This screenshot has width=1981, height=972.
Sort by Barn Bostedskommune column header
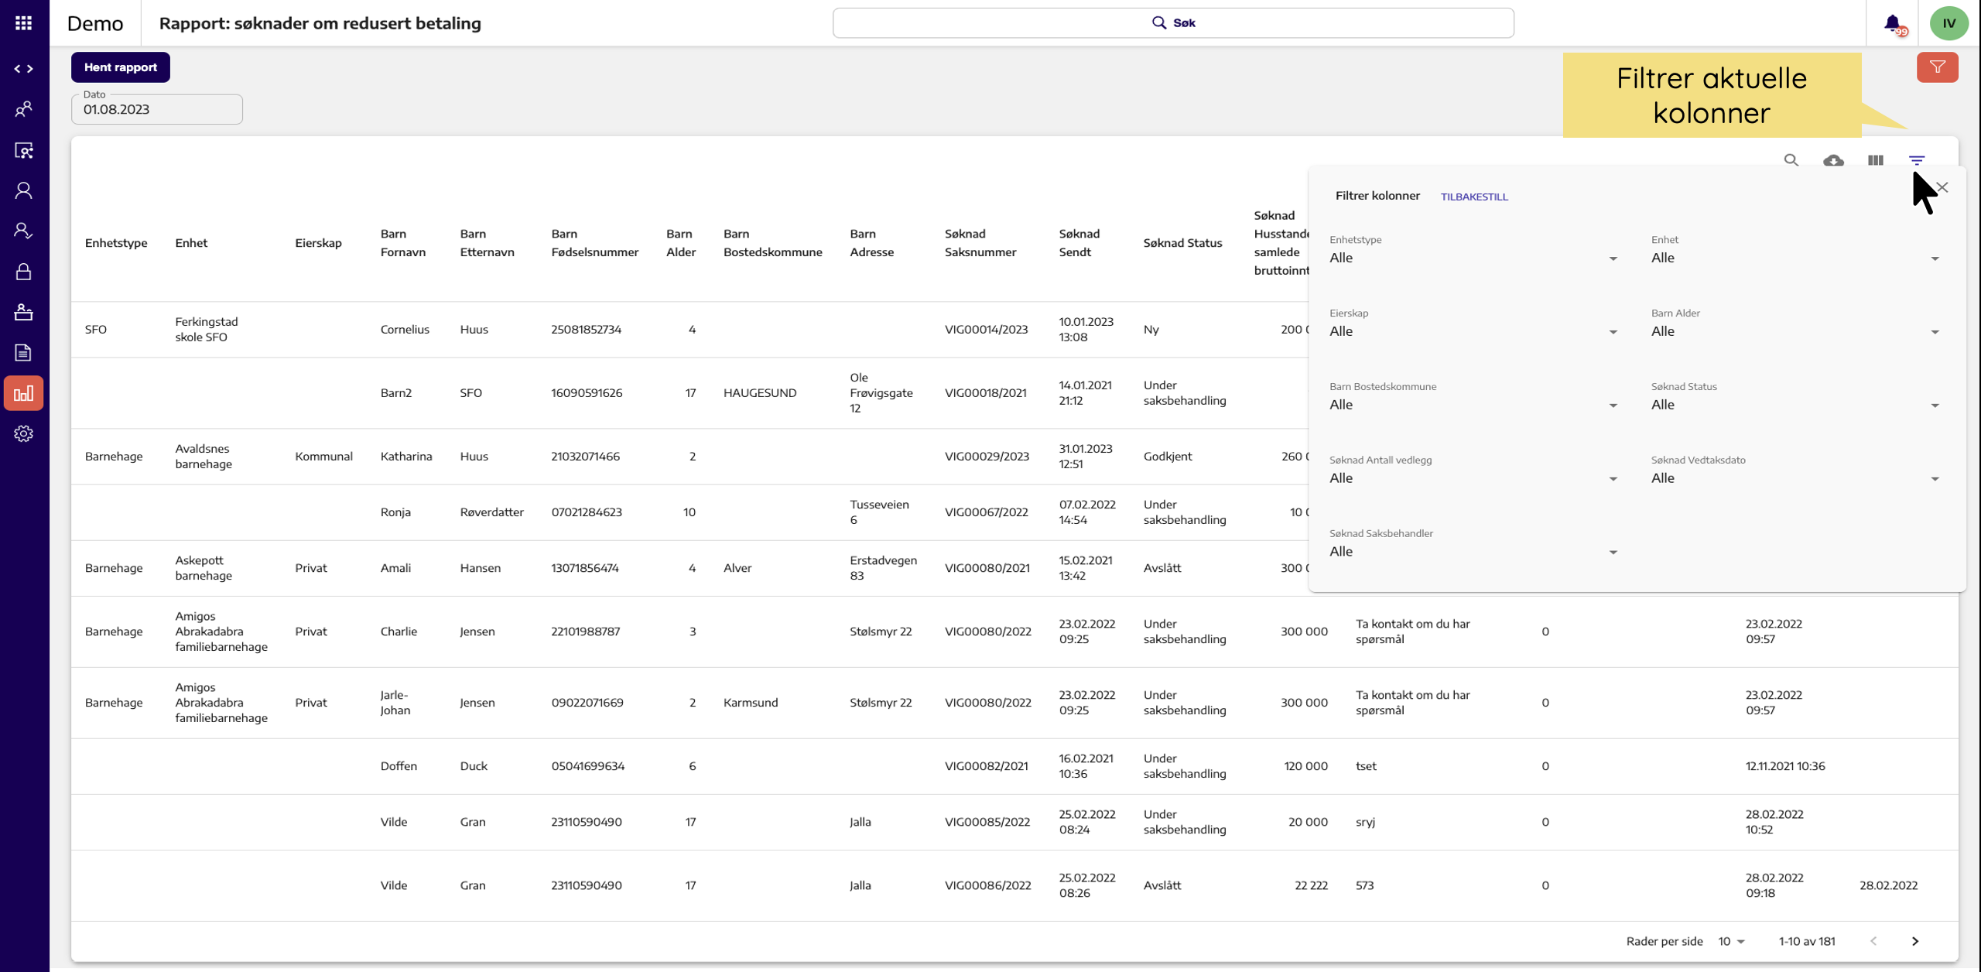click(x=773, y=243)
